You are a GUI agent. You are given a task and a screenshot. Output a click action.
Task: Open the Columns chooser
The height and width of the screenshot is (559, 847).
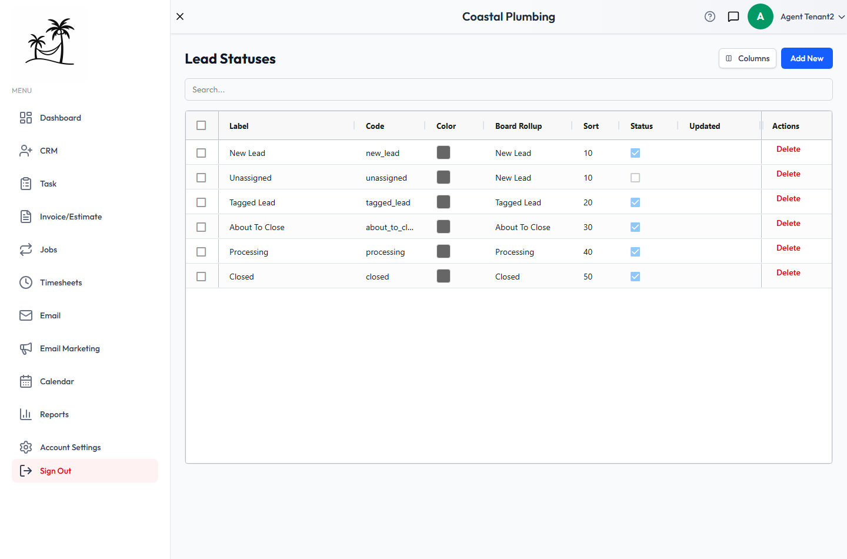tap(748, 58)
